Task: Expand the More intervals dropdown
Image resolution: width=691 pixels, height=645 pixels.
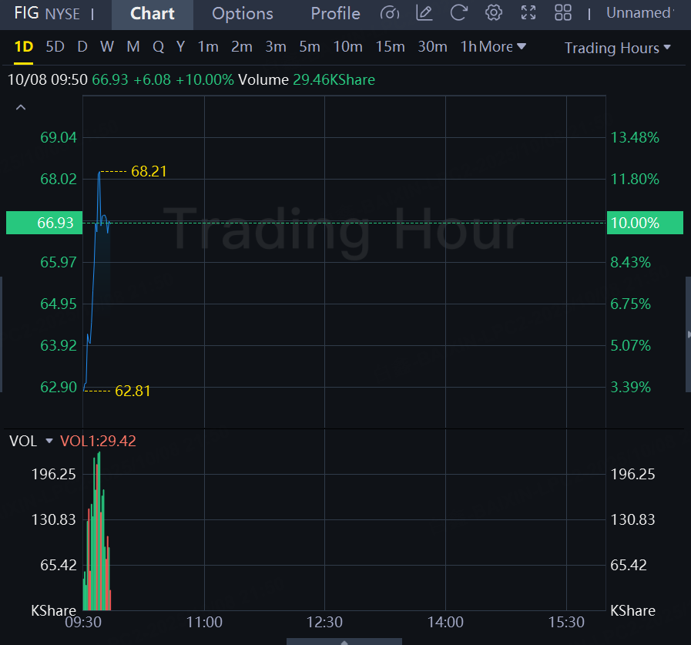Action: click(502, 46)
